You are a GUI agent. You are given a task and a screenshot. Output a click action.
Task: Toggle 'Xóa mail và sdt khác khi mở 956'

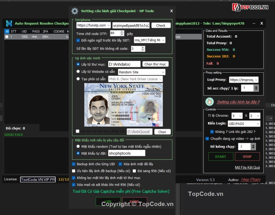[74, 185]
